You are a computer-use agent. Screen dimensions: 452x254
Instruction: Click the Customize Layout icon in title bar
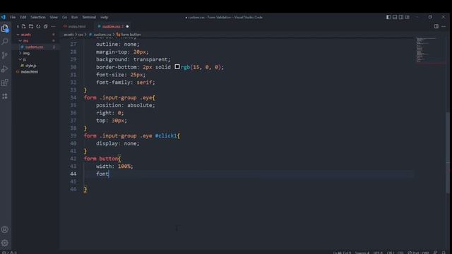click(x=408, y=17)
